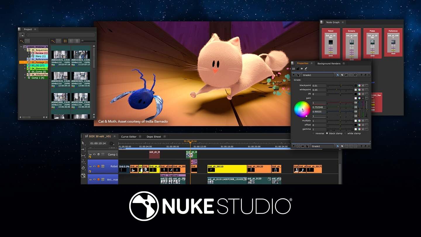
Task: Open the Background Renders tab
Action: click(x=328, y=63)
